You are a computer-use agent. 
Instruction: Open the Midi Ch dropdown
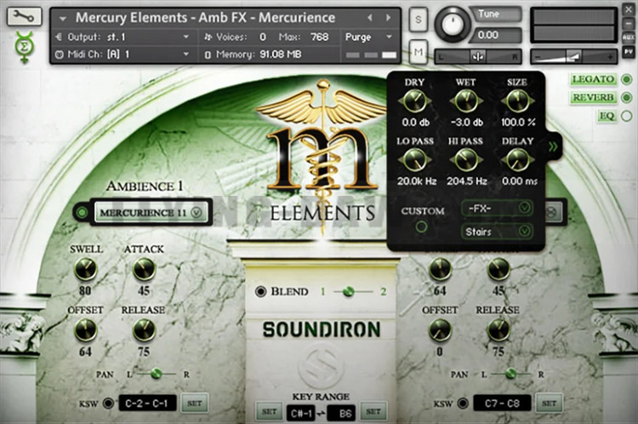click(x=125, y=54)
